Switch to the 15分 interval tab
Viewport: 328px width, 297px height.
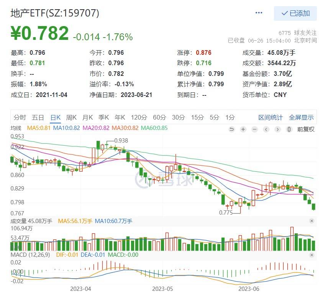(x=197, y=117)
